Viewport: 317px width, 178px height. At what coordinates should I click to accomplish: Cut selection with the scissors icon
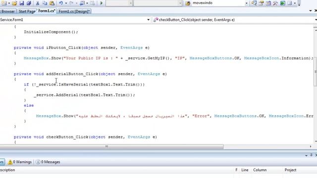(38, 3)
